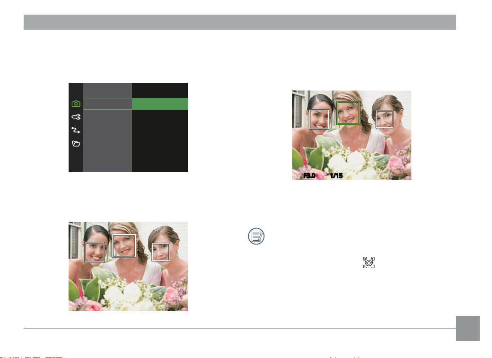The height and width of the screenshot is (358, 492).
Task: Open the folder file menu icon
Action: 76,144
